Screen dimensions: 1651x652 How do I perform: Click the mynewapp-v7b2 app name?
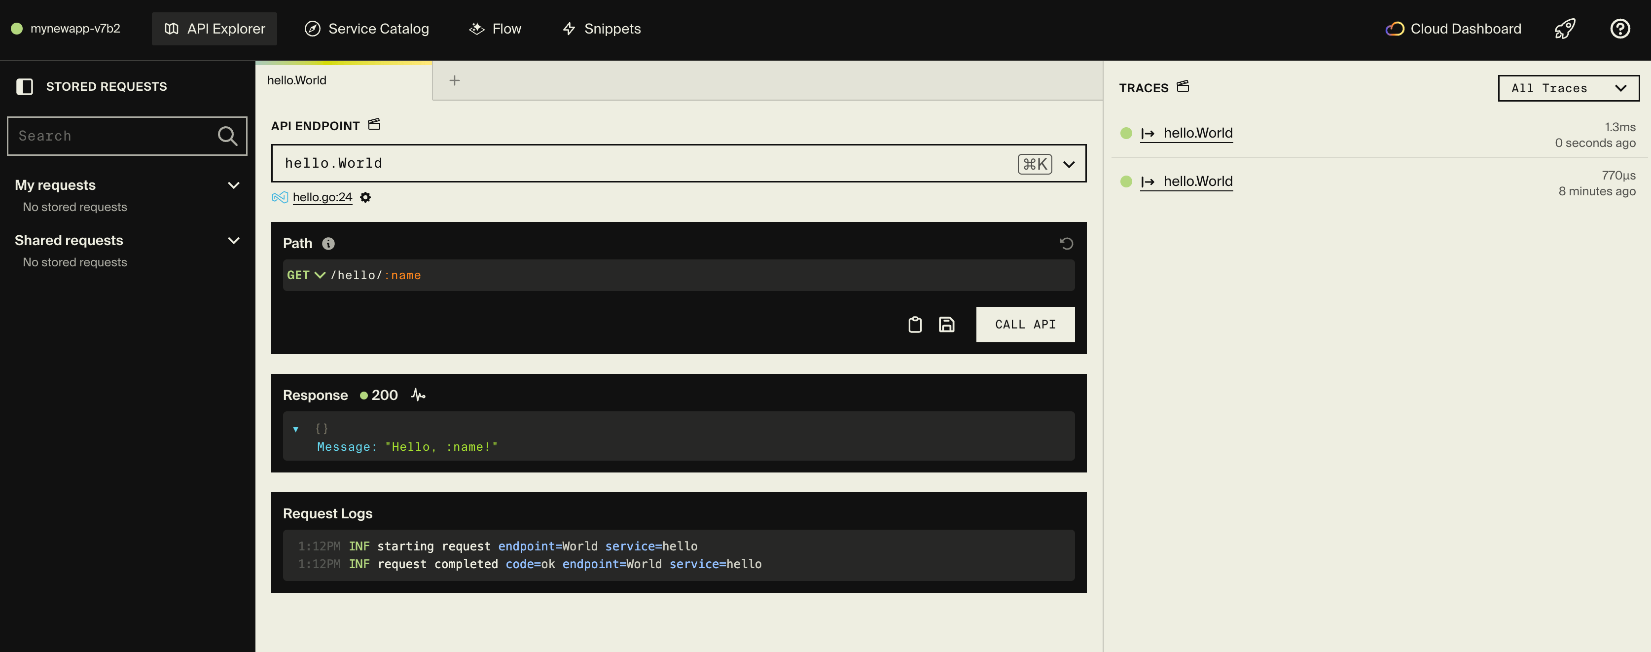point(75,28)
